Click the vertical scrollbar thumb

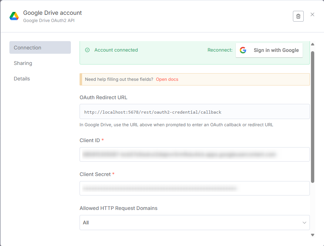(x=312, y=115)
